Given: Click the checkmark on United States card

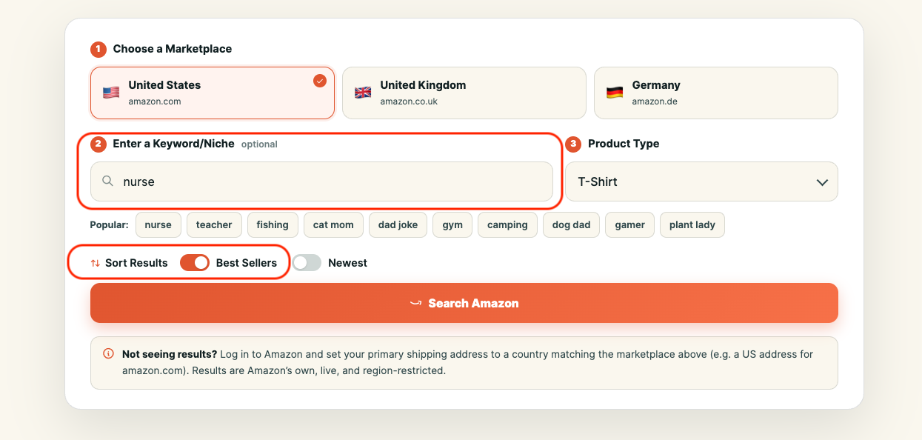Looking at the screenshot, I should [x=320, y=81].
